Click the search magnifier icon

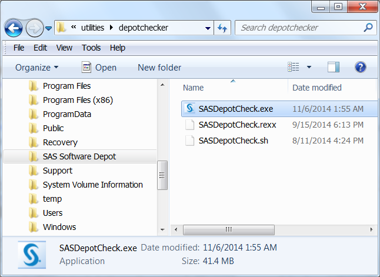[368, 27]
